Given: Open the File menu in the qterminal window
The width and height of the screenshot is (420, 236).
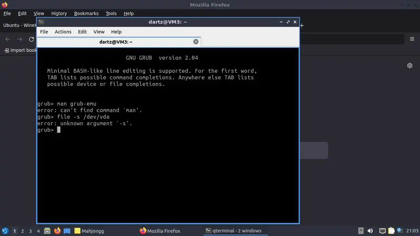Looking at the screenshot, I should point(44,32).
